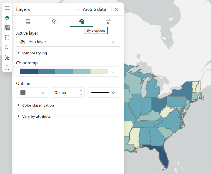Switch to the attribute table tab

(28, 22)
